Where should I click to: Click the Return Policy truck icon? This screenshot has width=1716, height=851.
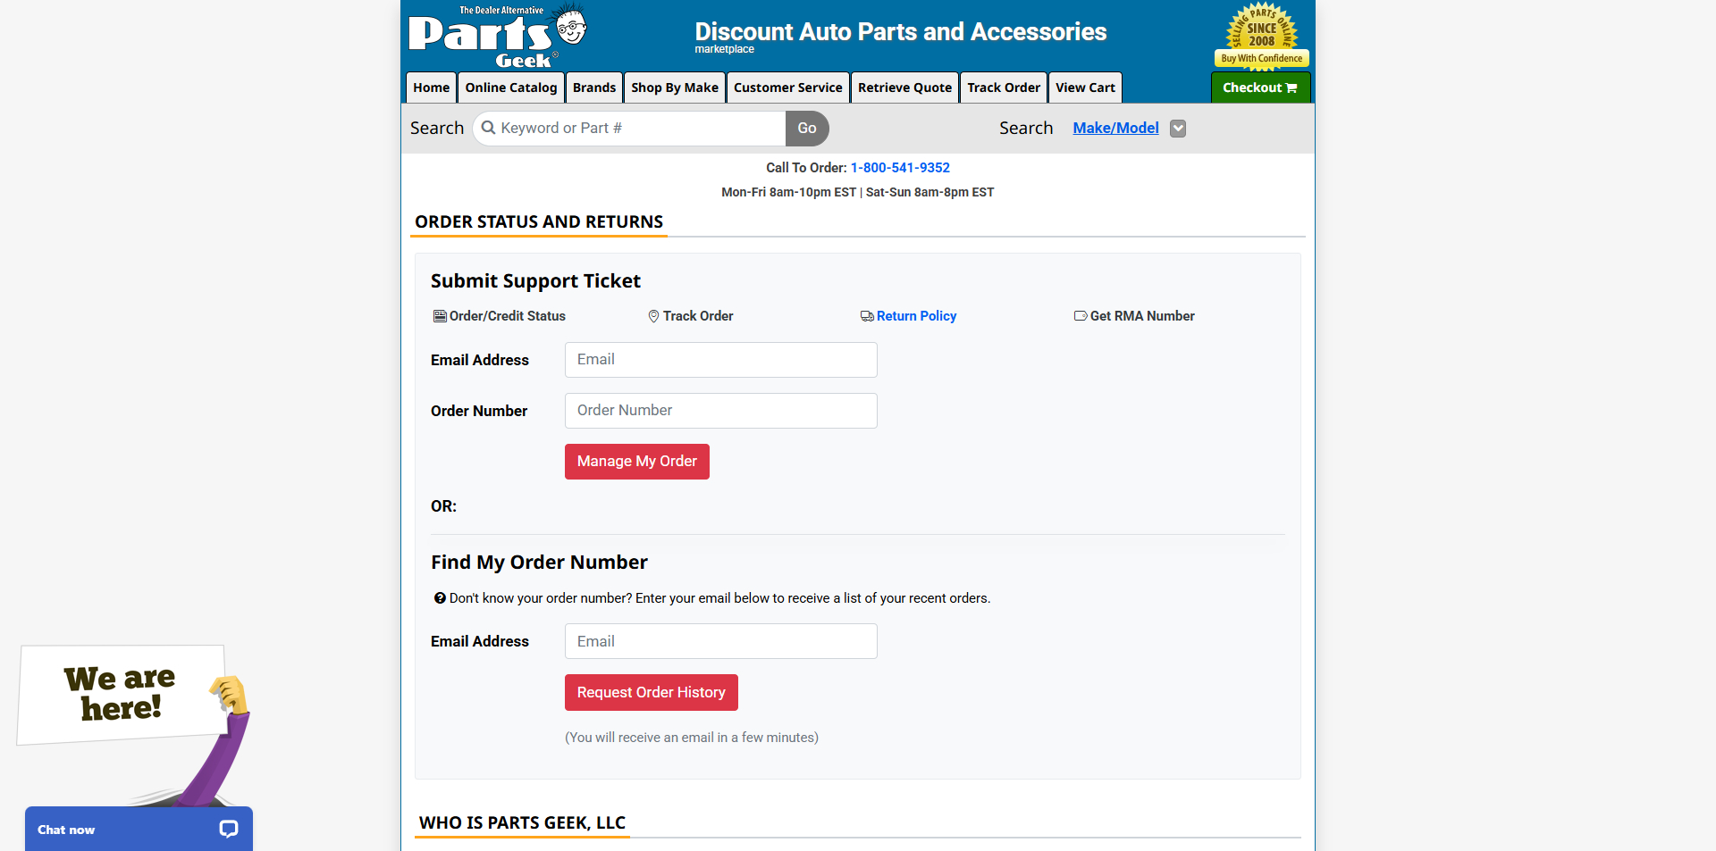(867, 316)
